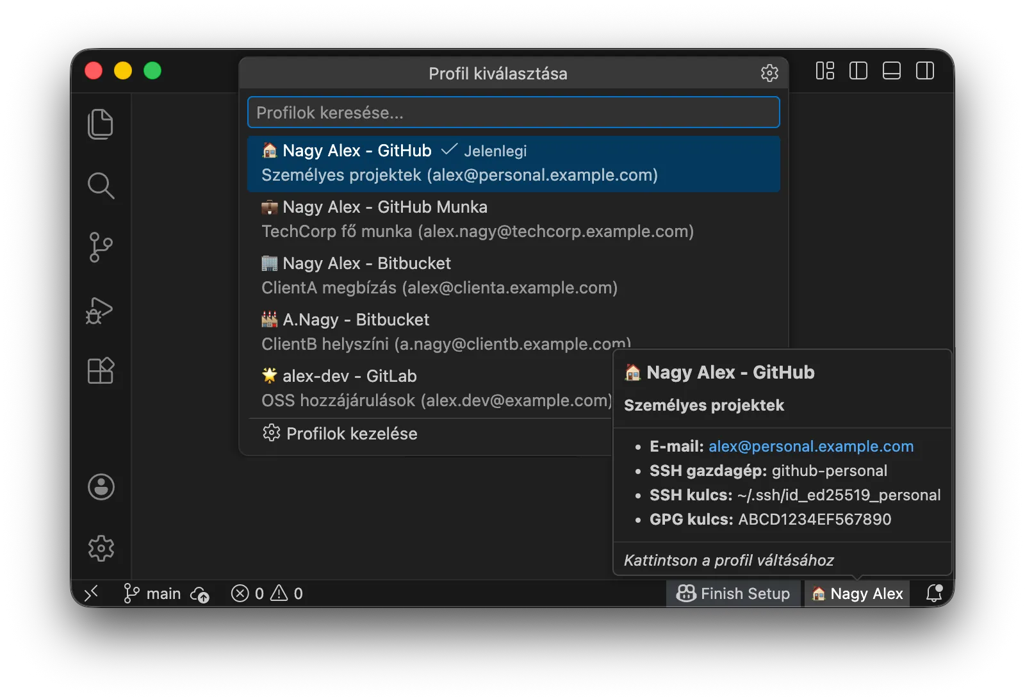
Task: Open the Manage gear in activity bar
Action: tap(101, 548)
